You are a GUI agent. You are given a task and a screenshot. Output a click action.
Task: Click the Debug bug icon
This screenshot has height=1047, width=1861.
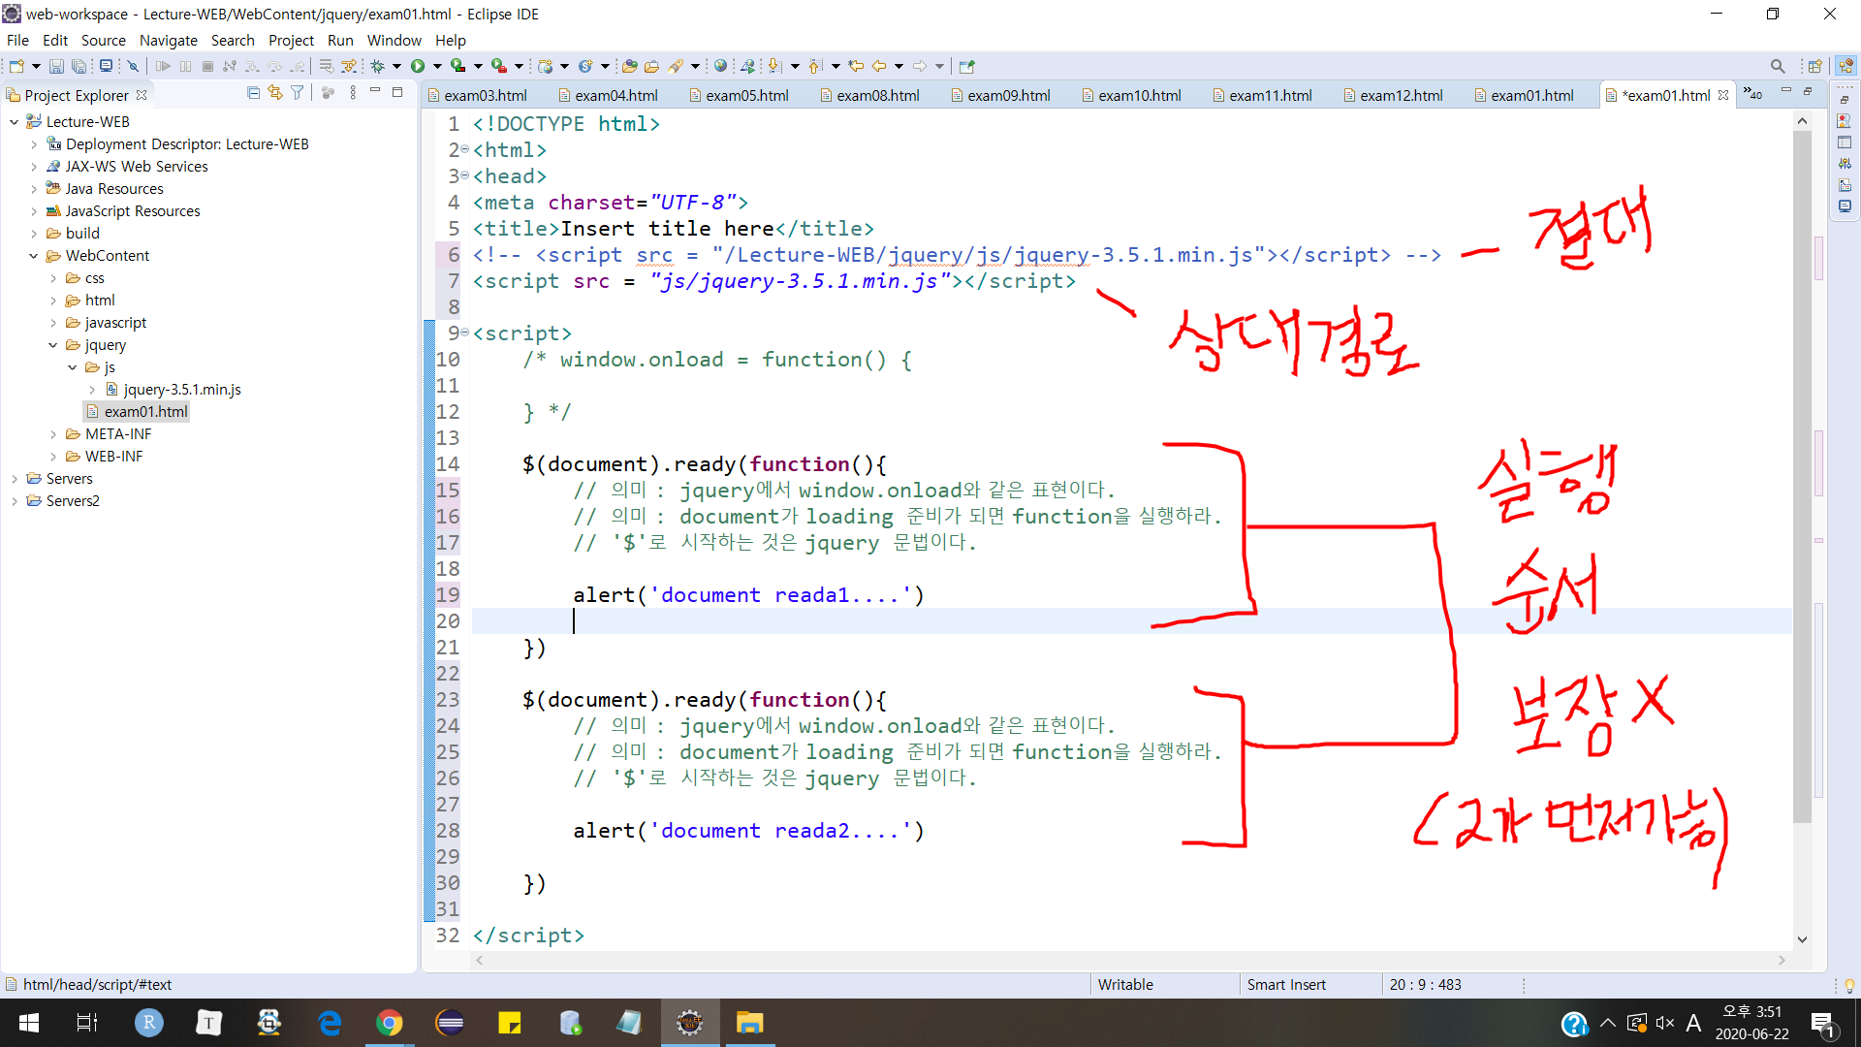378,66
